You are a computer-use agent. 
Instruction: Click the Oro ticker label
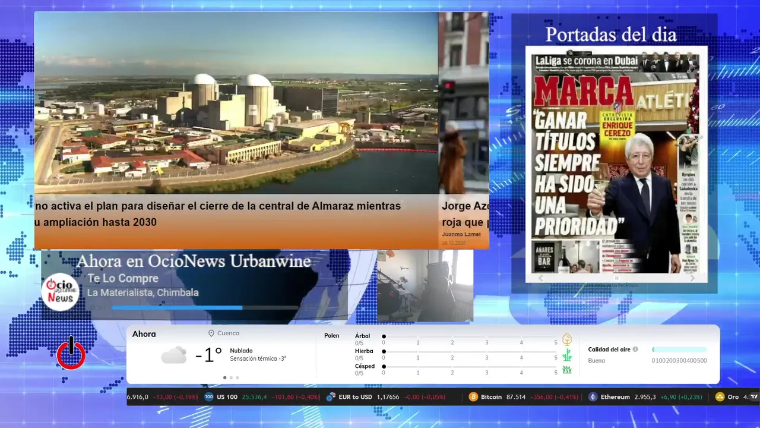(x=733, y=397)
